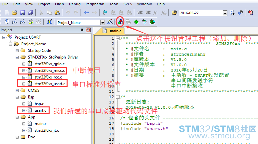Collapse the Bsp folder
The width and height of the screenshot is (258, 144).
click(x=17, y=97)
